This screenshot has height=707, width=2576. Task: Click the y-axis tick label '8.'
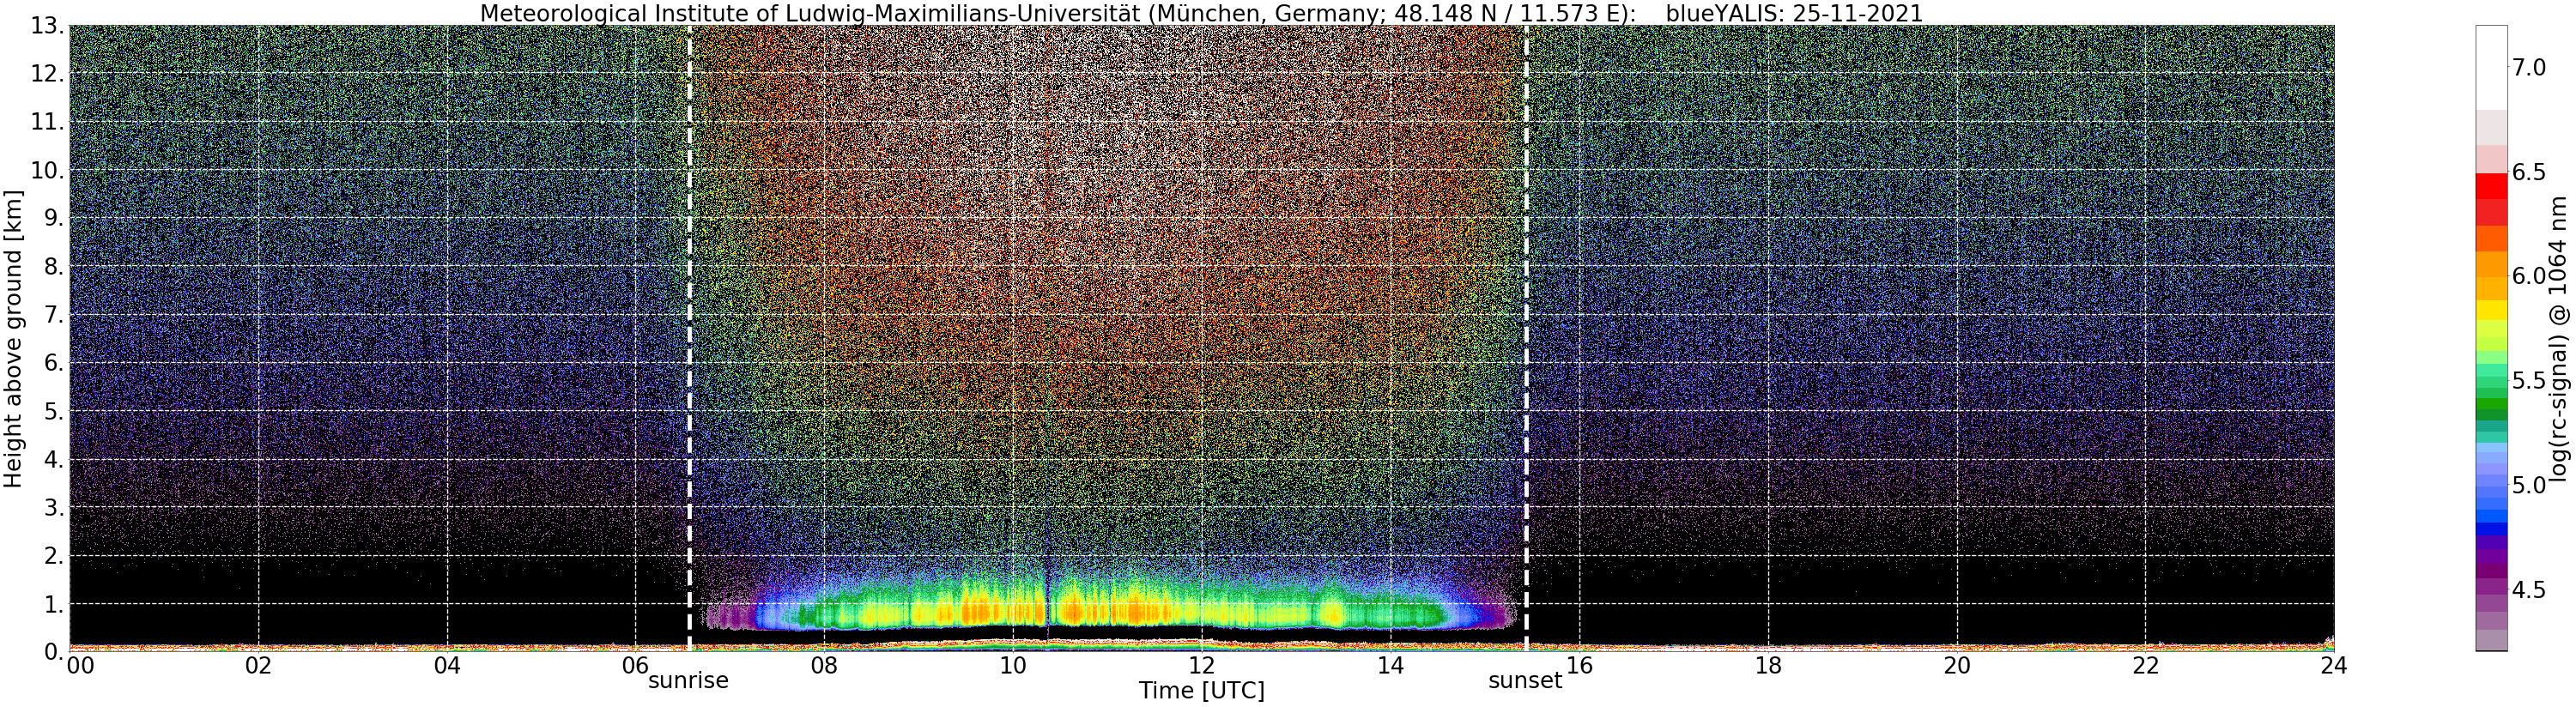point(55,267)
